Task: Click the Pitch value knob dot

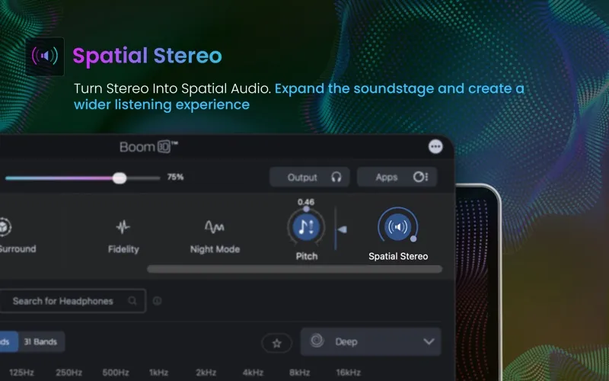Action: pyautogui.click(x=306, y=209)
